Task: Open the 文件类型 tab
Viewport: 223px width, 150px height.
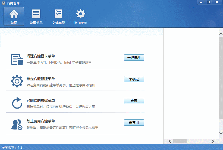Action: pyautogui.click(x=58, y=16)
